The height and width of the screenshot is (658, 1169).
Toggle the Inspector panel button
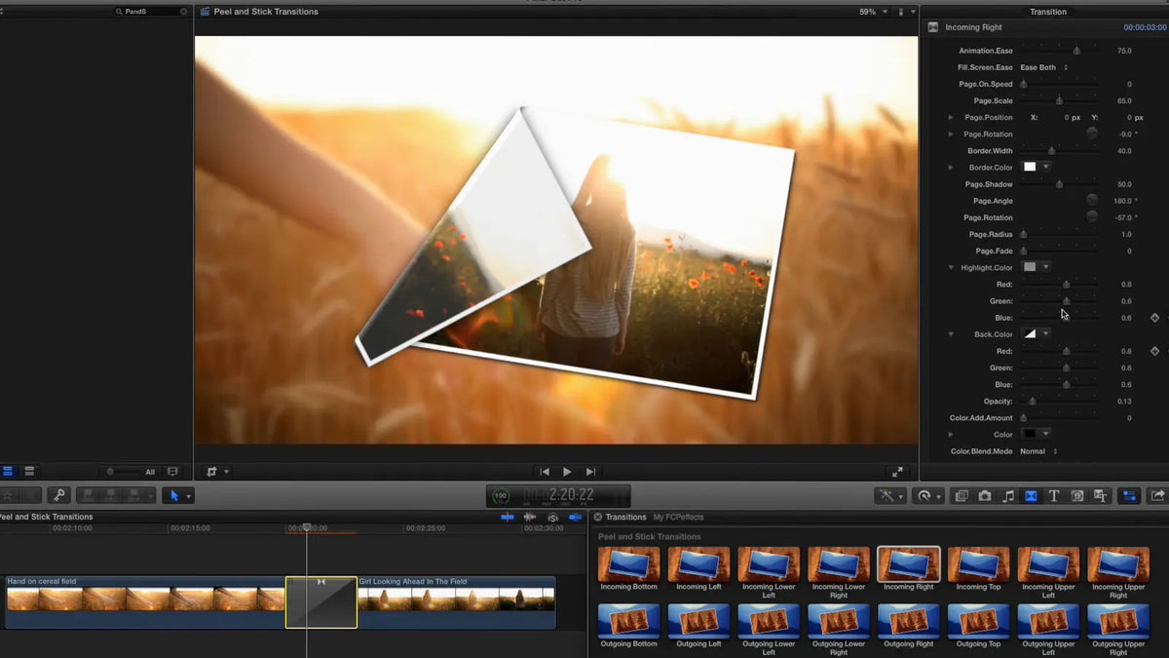(x=1129, y=495)
